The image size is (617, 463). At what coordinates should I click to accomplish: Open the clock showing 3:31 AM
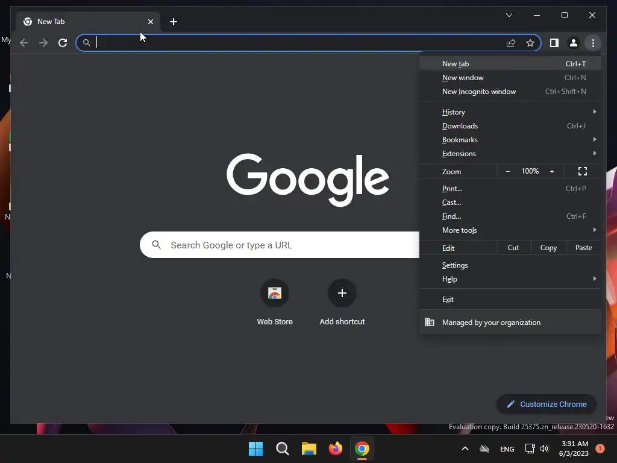coord(574,449)
